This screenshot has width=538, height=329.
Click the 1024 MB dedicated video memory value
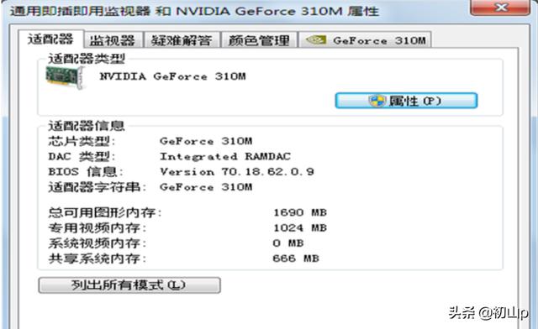(300, 228)
